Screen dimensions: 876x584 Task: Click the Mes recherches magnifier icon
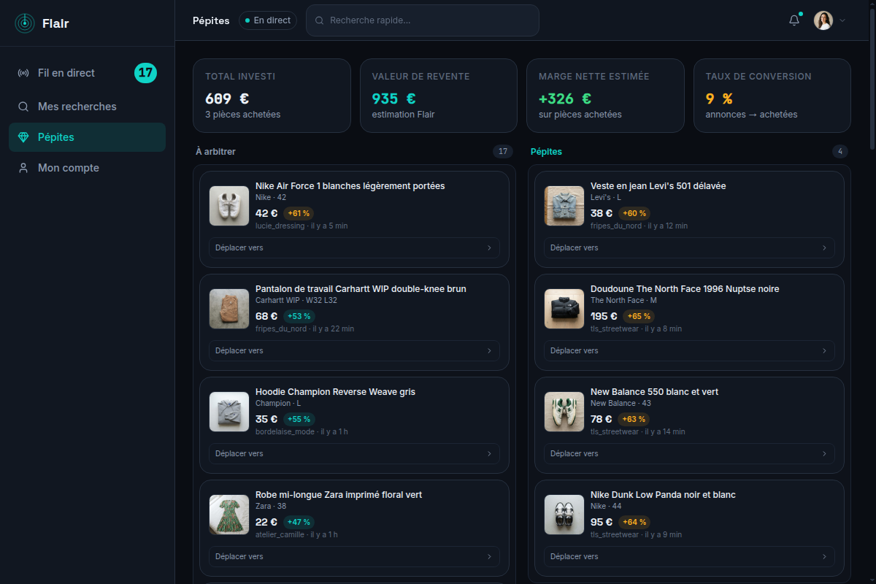[23, 107]
